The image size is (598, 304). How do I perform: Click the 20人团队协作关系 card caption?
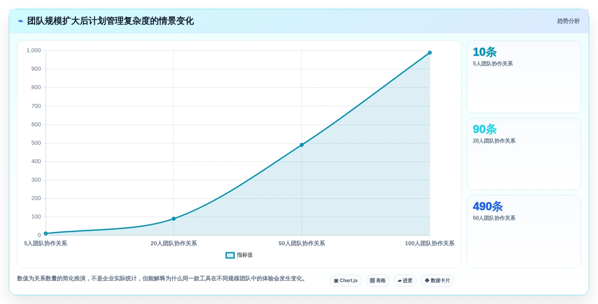[494, 141]
